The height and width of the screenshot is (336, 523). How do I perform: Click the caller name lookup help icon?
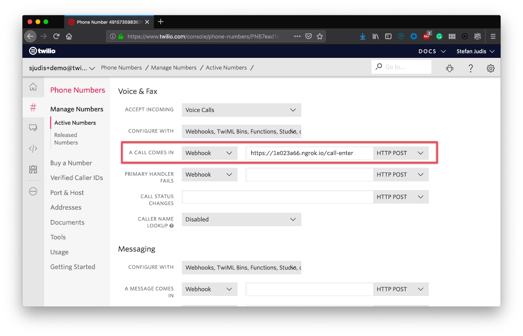coord(171,226)
